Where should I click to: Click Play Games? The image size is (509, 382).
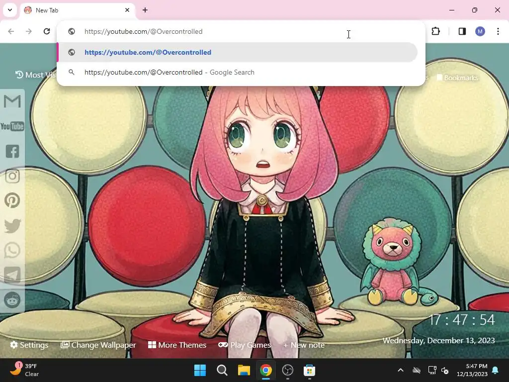pyautogui.click(x=245, y=345)
